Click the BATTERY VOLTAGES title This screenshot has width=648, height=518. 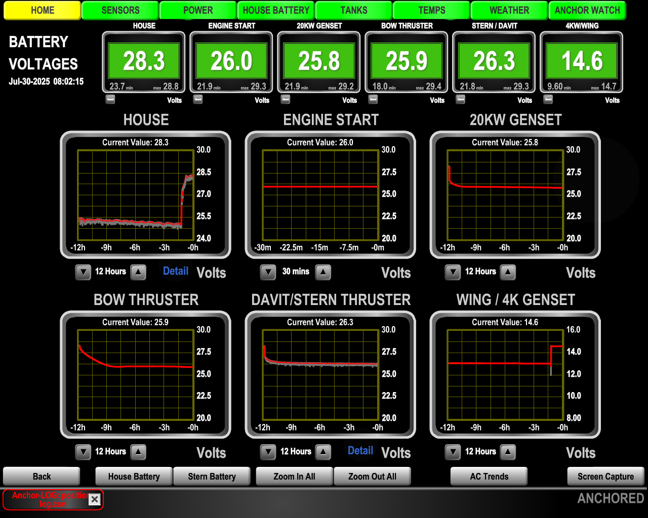[44, 53]
